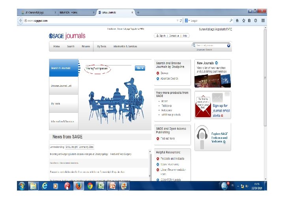Open the Search menu item
The height and width of the screenshot is (213, 284).
71,47
